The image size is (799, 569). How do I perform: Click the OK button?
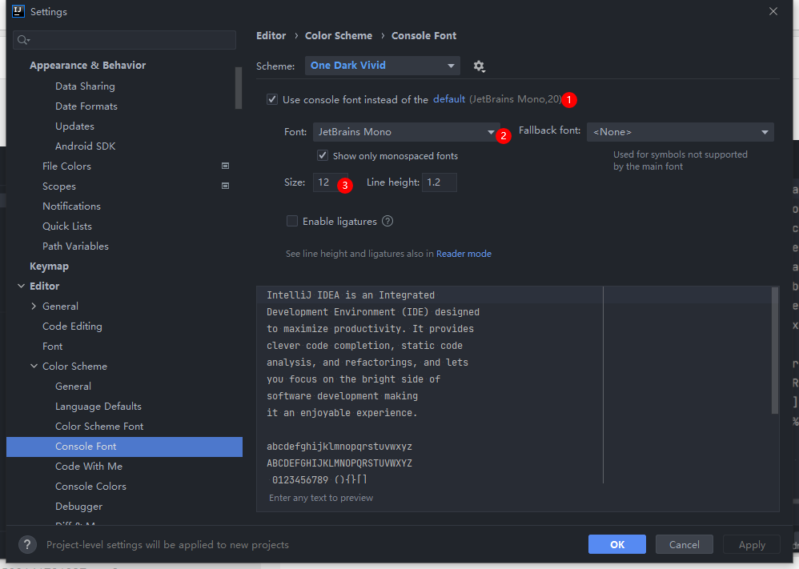[617, 544]
